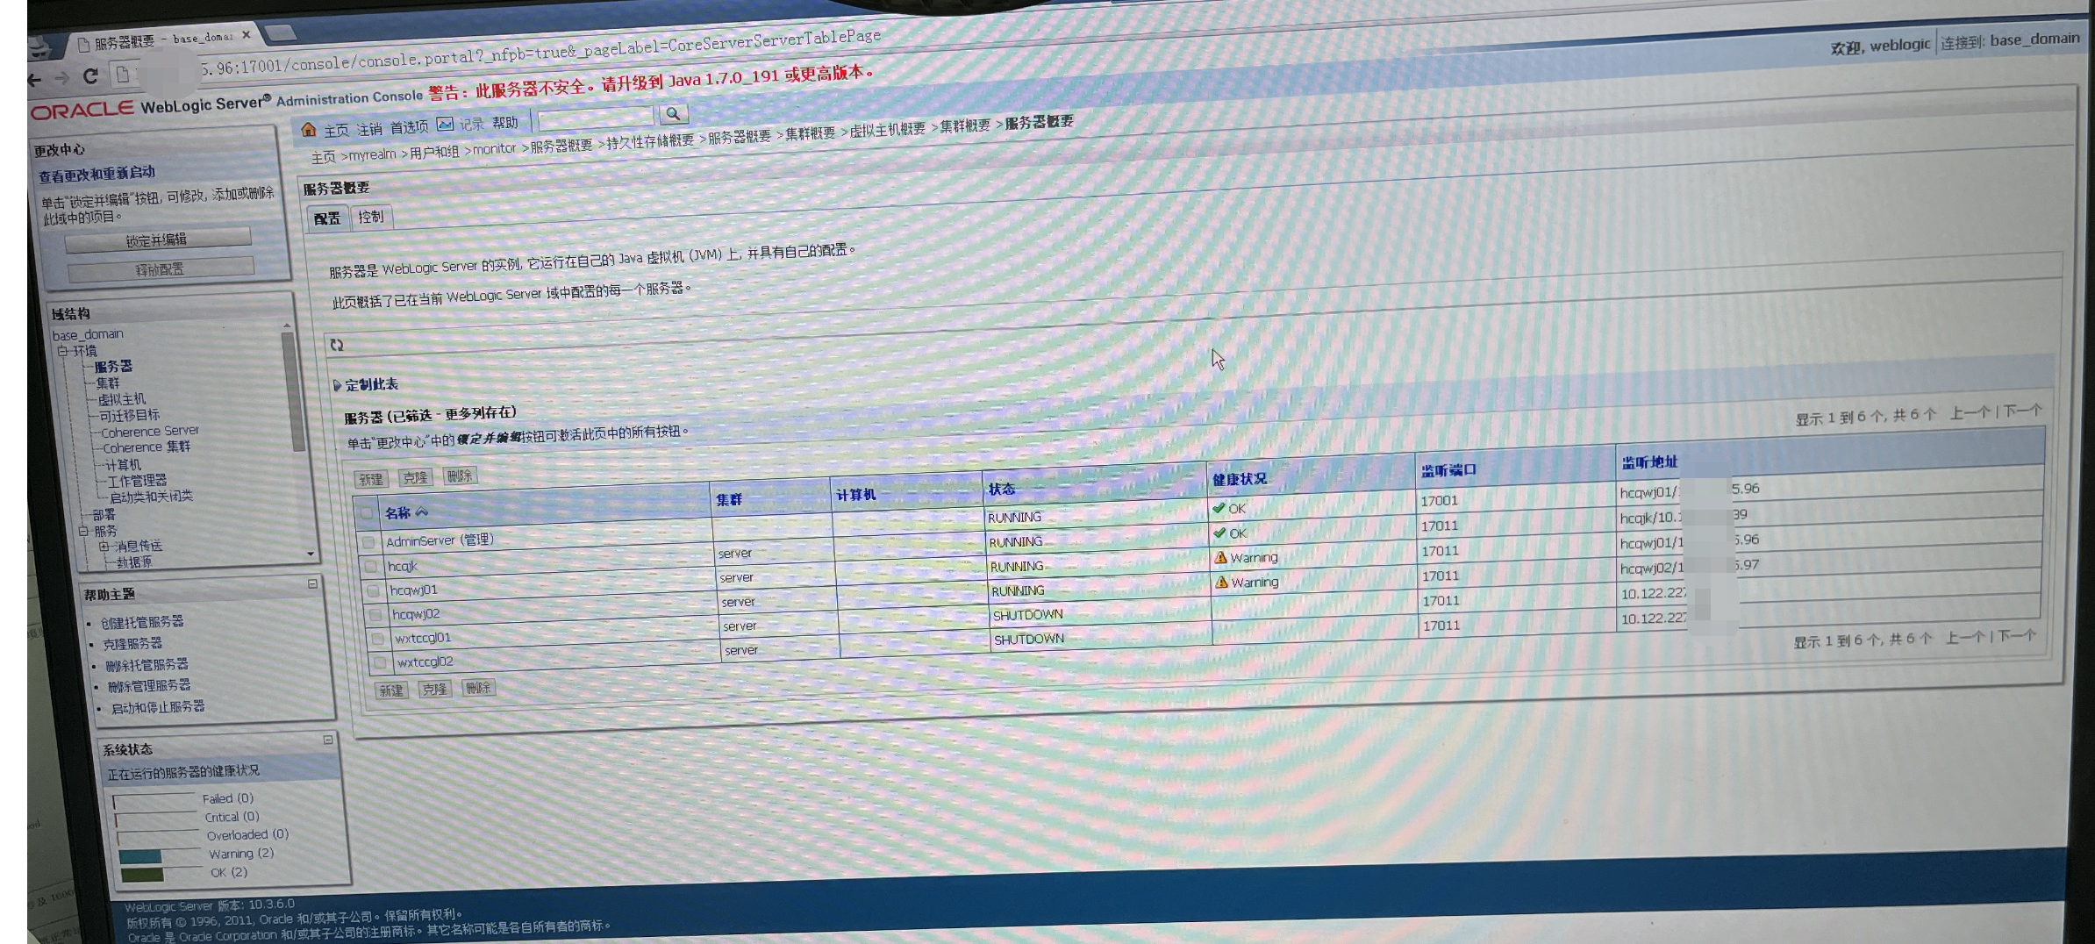2095x944 pixels.
Task: Click the OK (2) green status bar
Action: pyautogui.click(x=142, y=875)
